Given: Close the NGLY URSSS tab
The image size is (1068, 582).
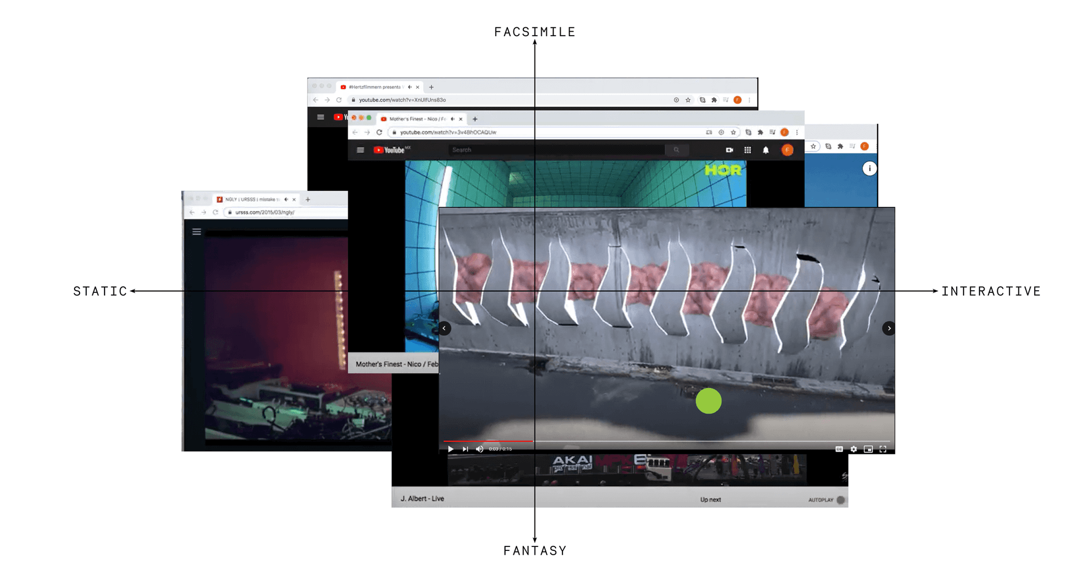Looking at the screenshot, I should point(294,200).
